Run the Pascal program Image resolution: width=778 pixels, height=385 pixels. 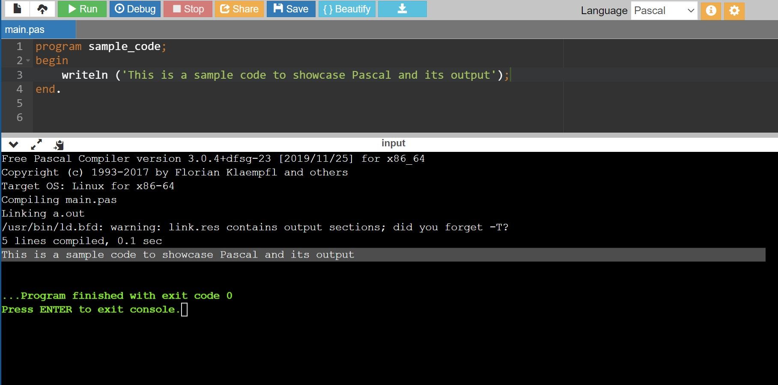click(x=81, y=9)
